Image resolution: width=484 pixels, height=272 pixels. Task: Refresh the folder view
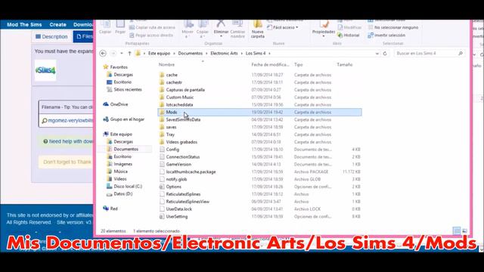pyautogui.click(x=385, y=54)
